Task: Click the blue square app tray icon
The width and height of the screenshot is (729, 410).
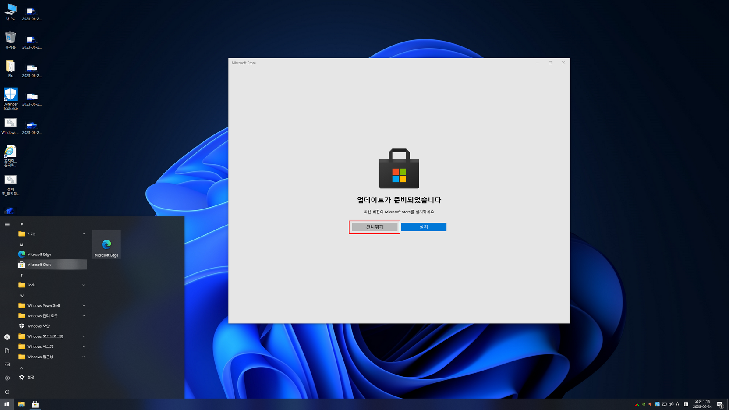Action: click(x=657, y=404)
